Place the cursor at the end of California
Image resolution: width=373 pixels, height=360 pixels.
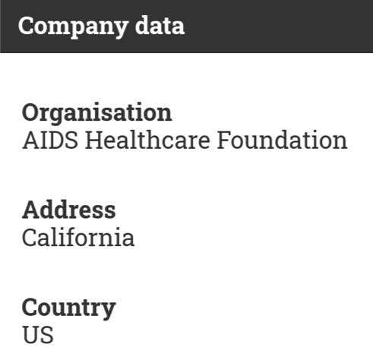[134, 237]
